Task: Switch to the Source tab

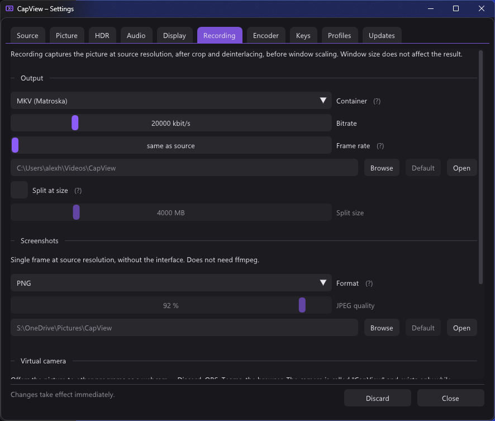Action: [x=27, y=35]
